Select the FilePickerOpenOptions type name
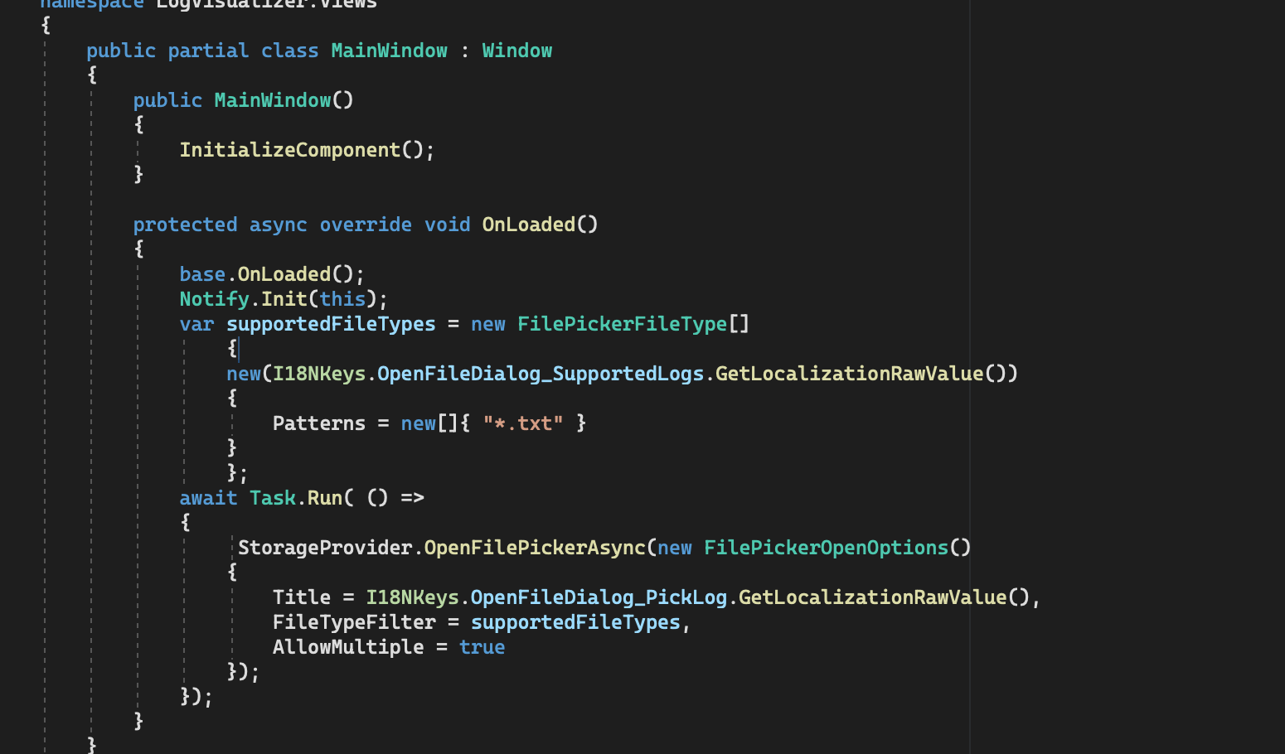 (826, 547)
